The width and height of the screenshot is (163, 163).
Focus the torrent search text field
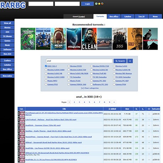click(x=79, y=61)
